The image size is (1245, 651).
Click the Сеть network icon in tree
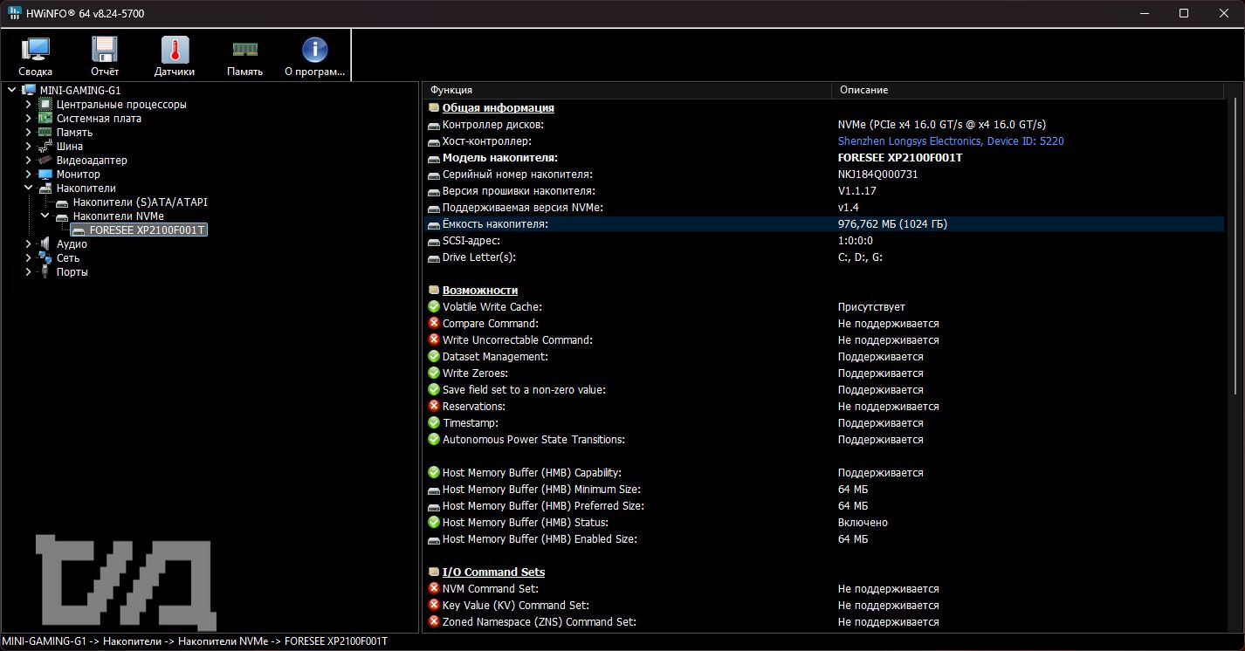[45, 258]
